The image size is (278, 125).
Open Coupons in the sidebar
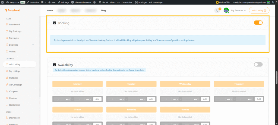tap(13, 91)
